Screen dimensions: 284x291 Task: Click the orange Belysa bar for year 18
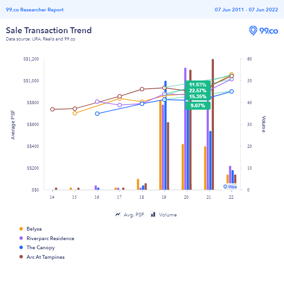click(x=138, y=184)
